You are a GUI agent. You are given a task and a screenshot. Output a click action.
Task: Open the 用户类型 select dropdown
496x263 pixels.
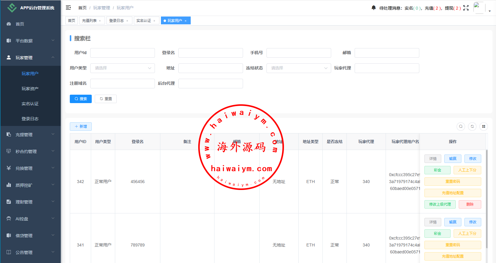click(x=122, y=68)
